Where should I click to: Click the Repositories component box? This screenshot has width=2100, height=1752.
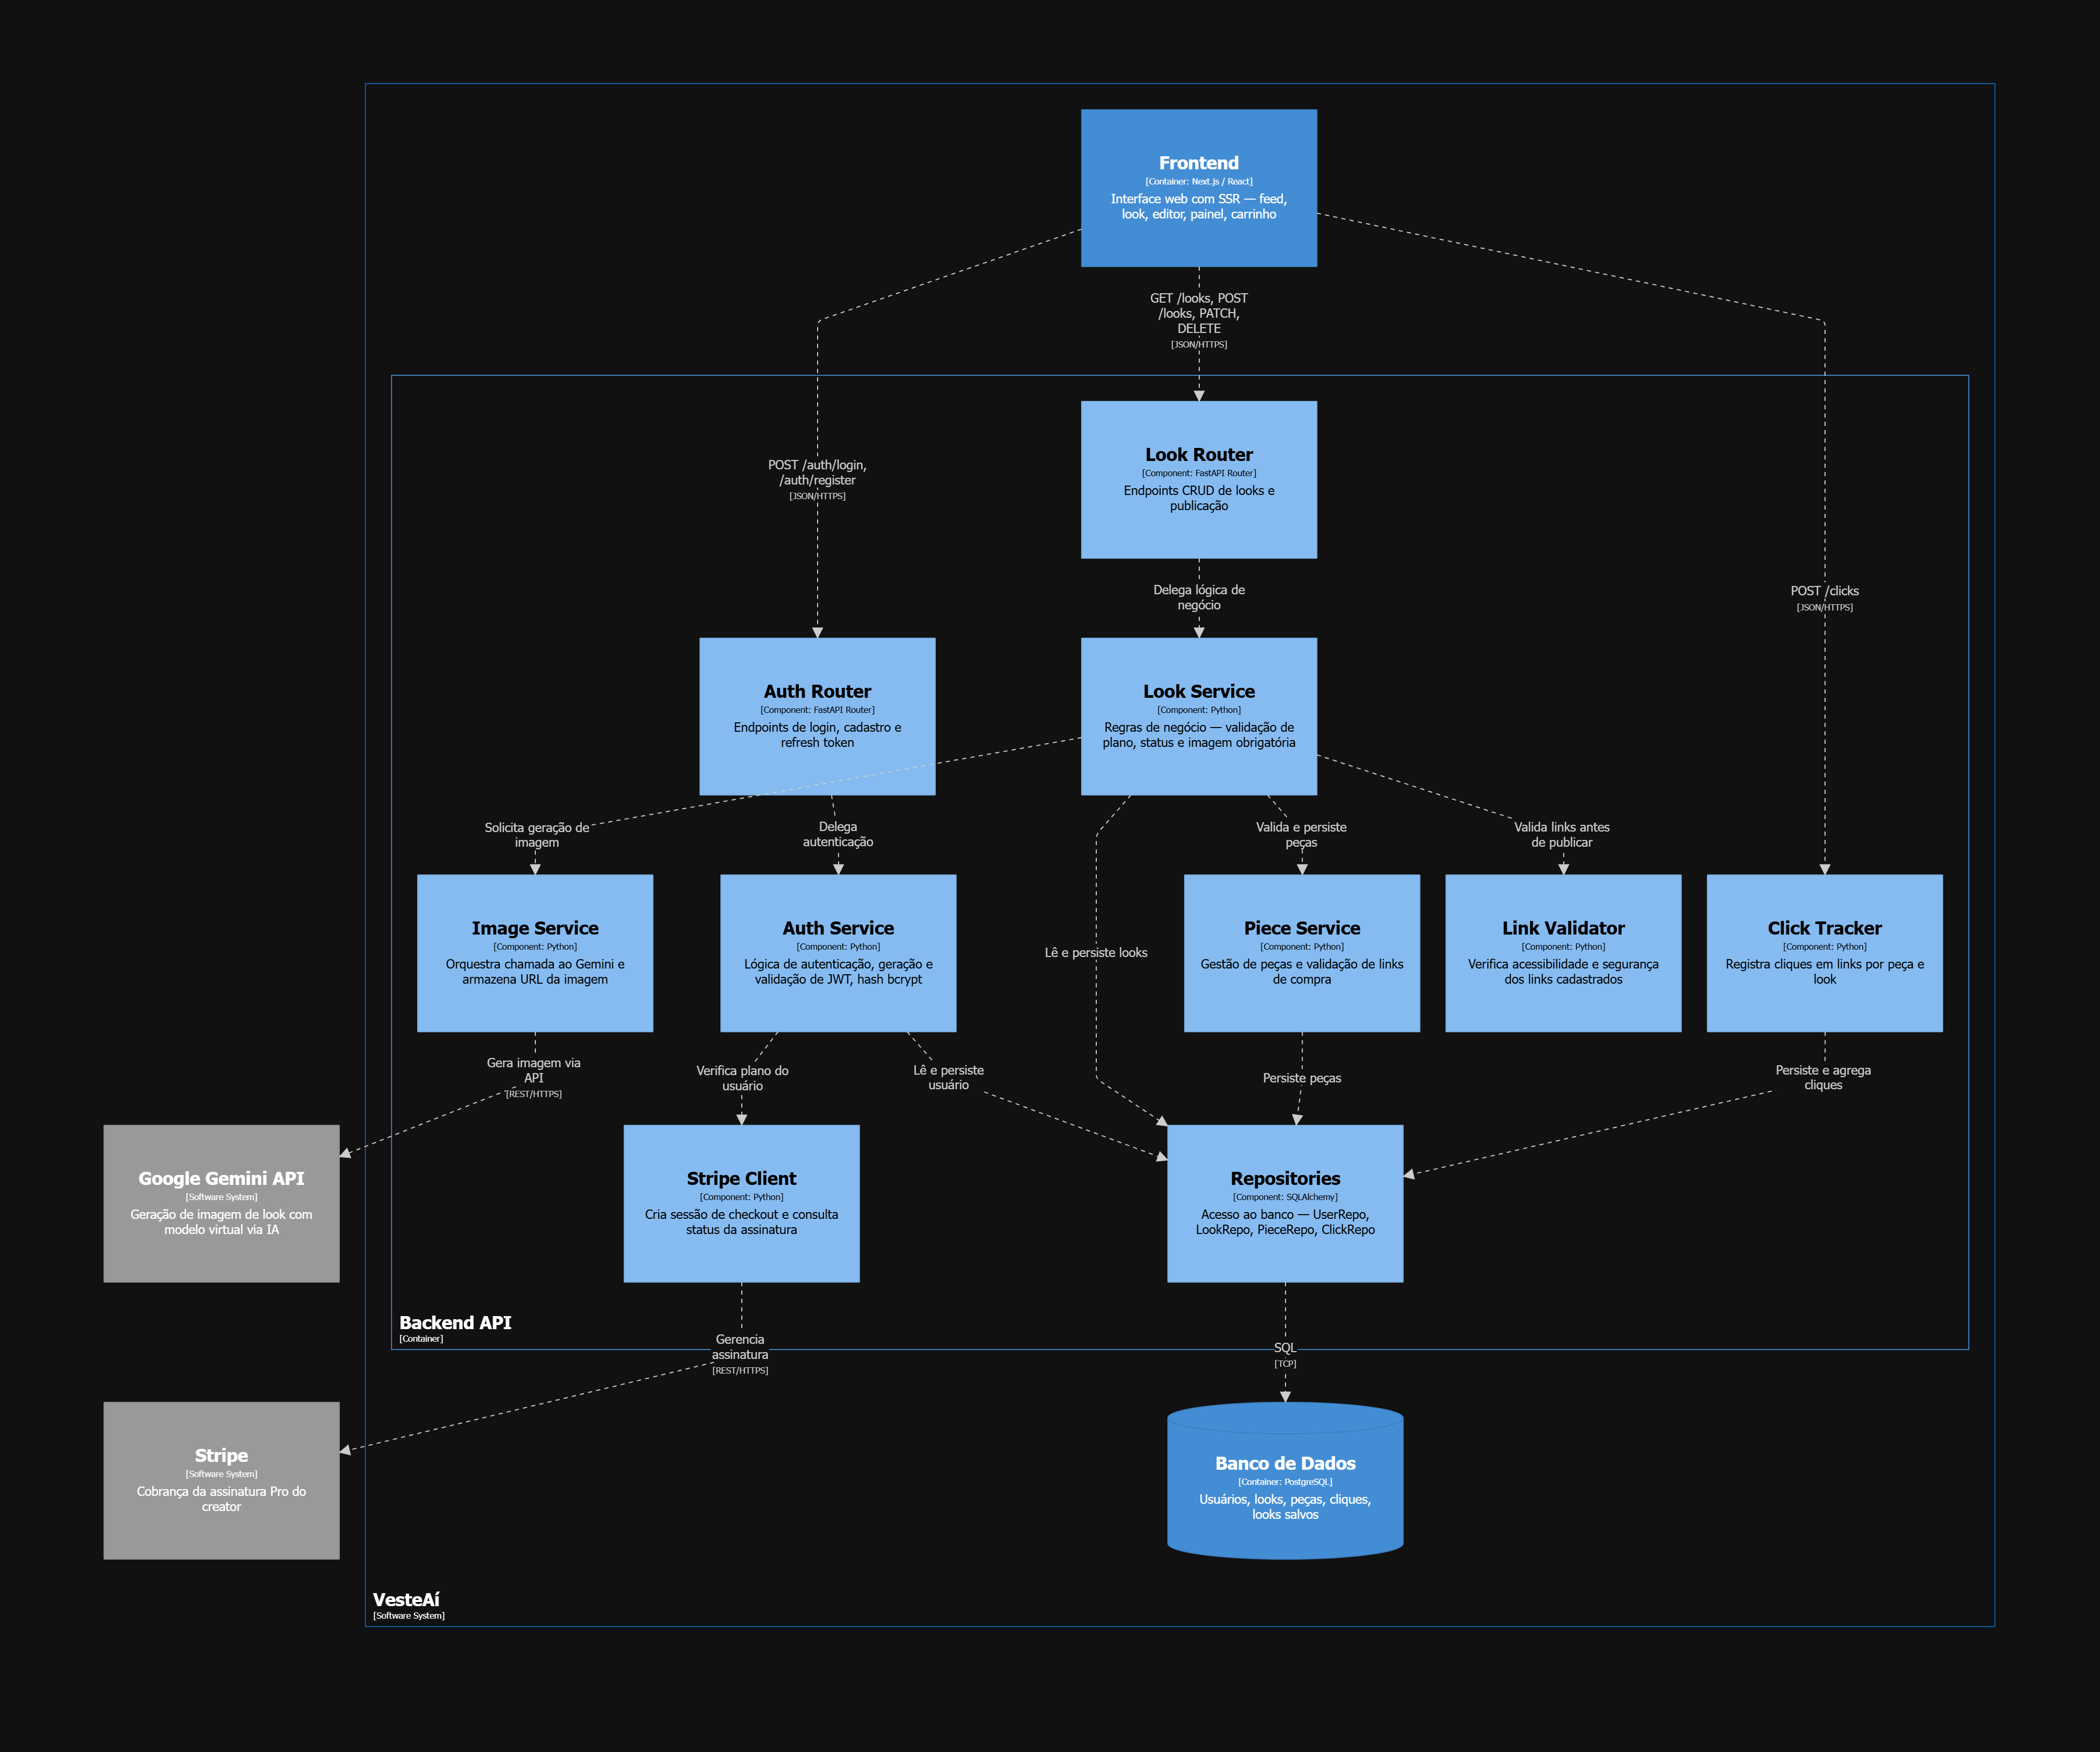[1285, 1203]
